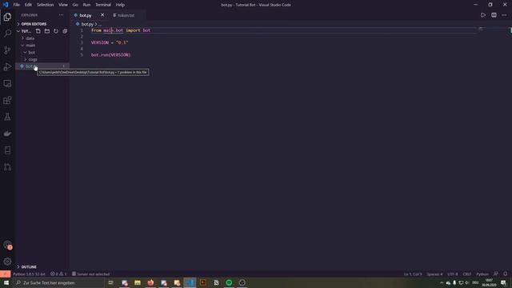Open the Selection menu
The image size is (512, 288).
45,5
